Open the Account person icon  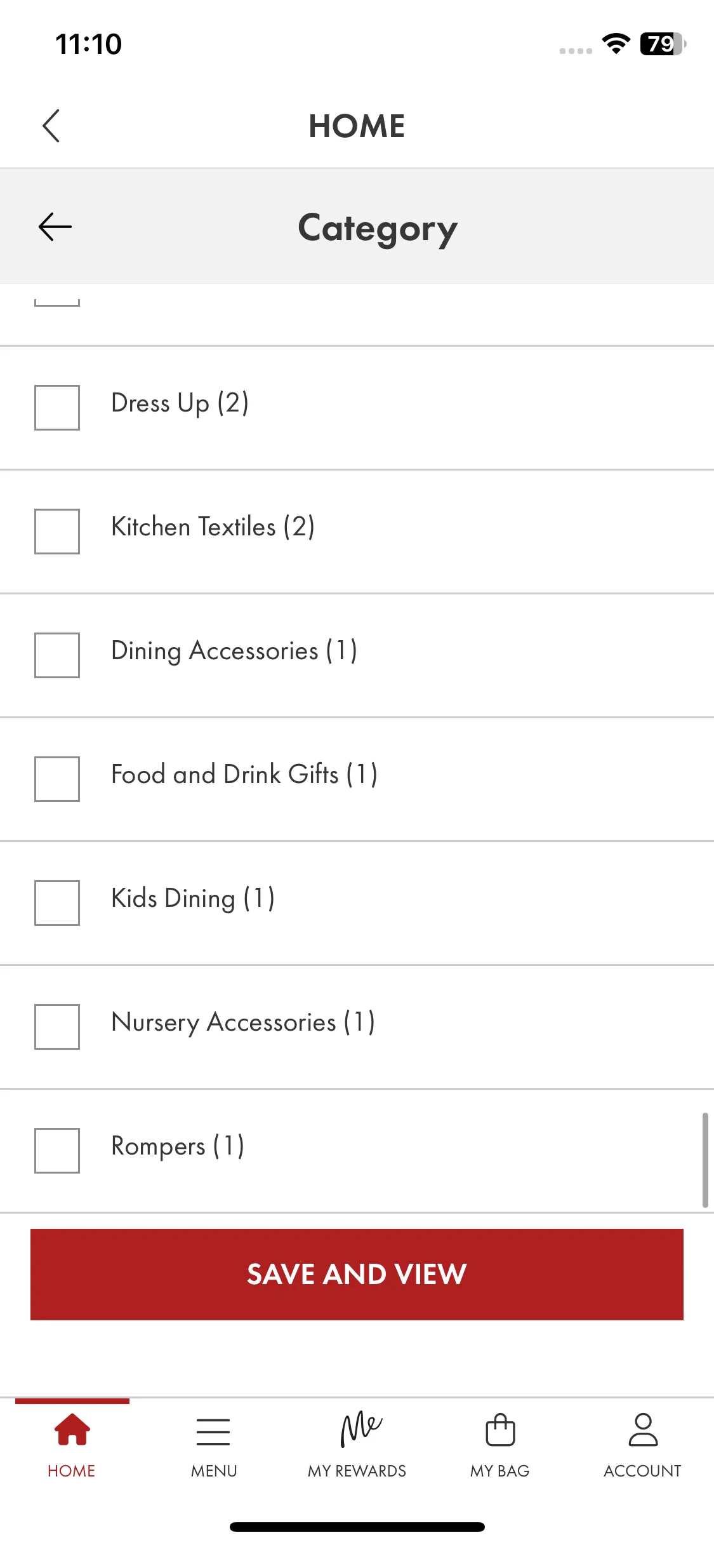click(x=643, y=1429)
